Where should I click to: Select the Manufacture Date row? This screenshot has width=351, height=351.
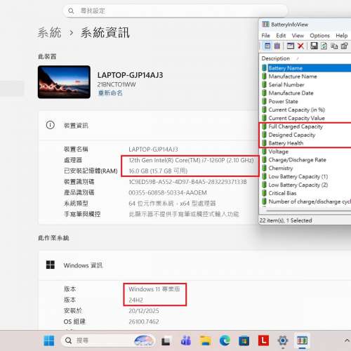[x=305, y=93]
